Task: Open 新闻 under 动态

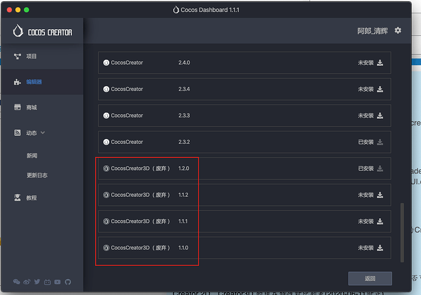Action: 32,155
